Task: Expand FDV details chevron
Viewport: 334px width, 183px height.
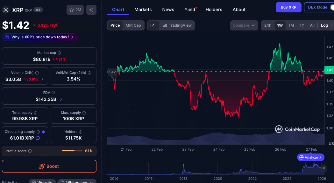Action: tap(61, 99)
